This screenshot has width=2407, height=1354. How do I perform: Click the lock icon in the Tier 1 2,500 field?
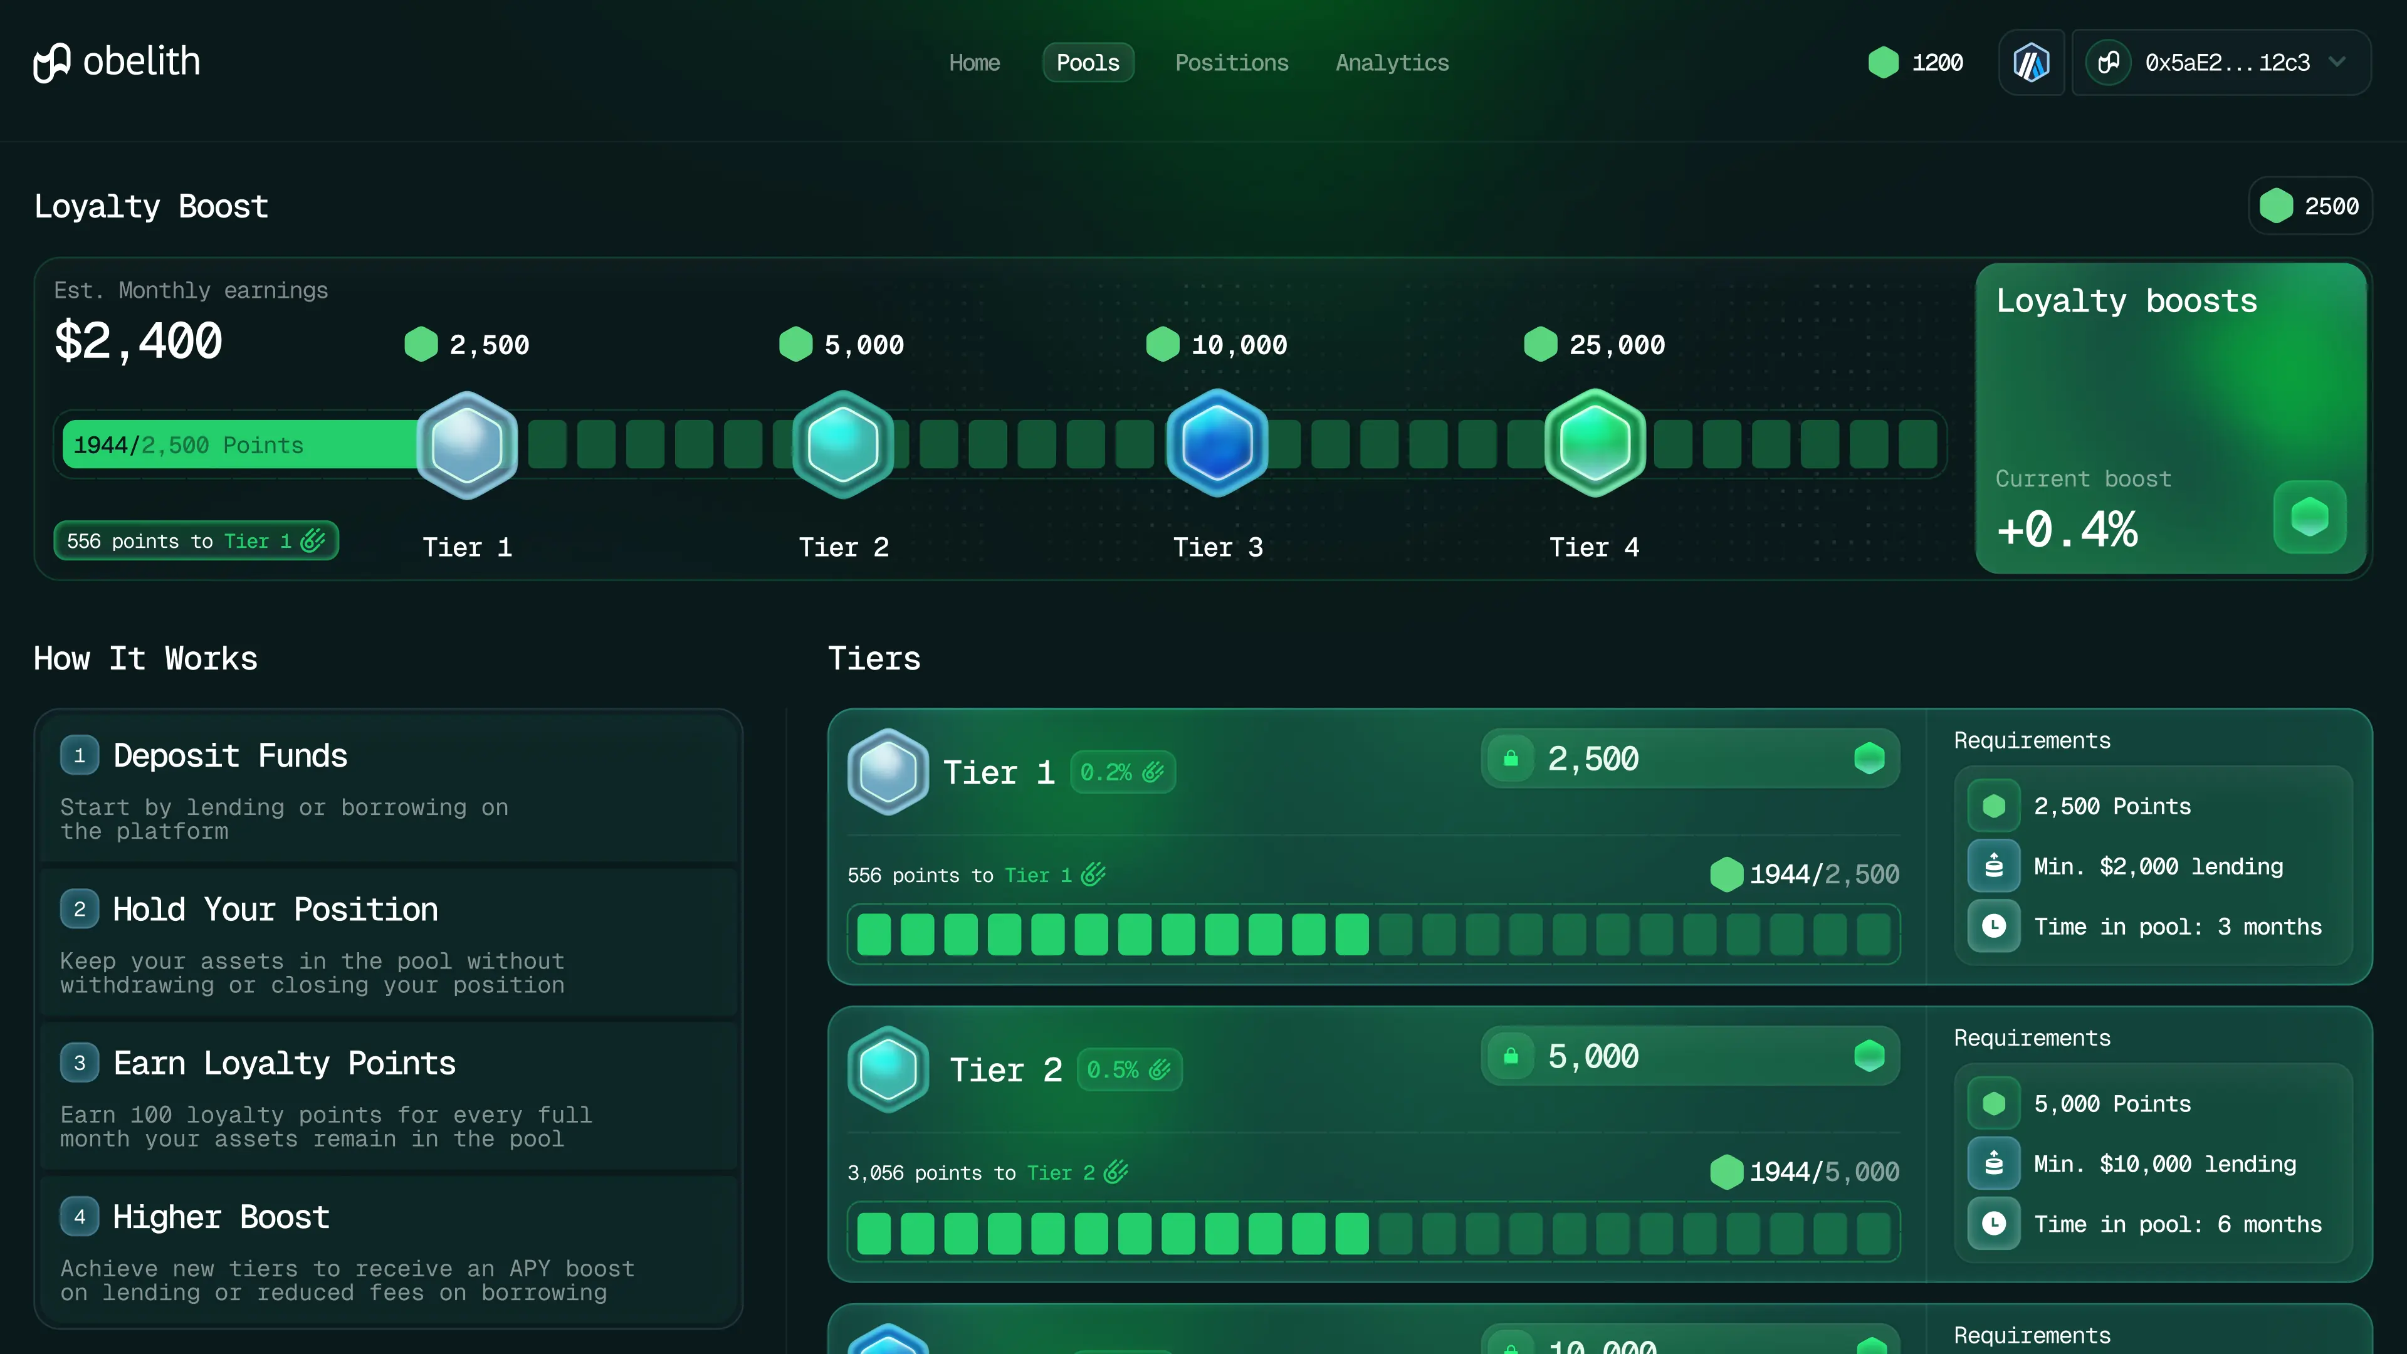[x=1511, y=758]
